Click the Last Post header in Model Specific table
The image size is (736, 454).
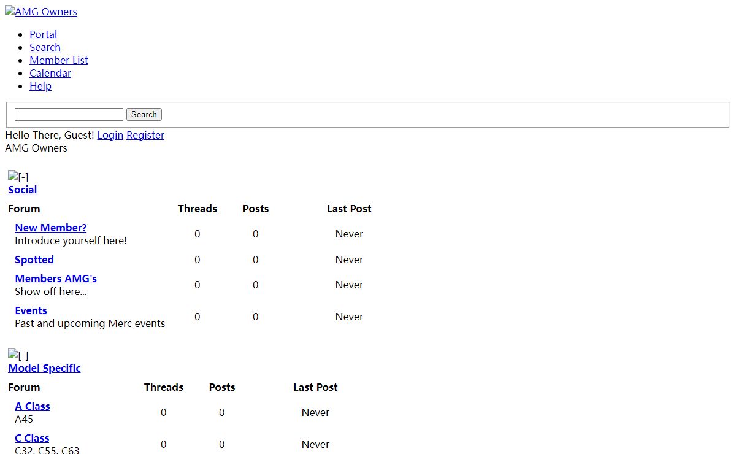click(x=315, y=387)
